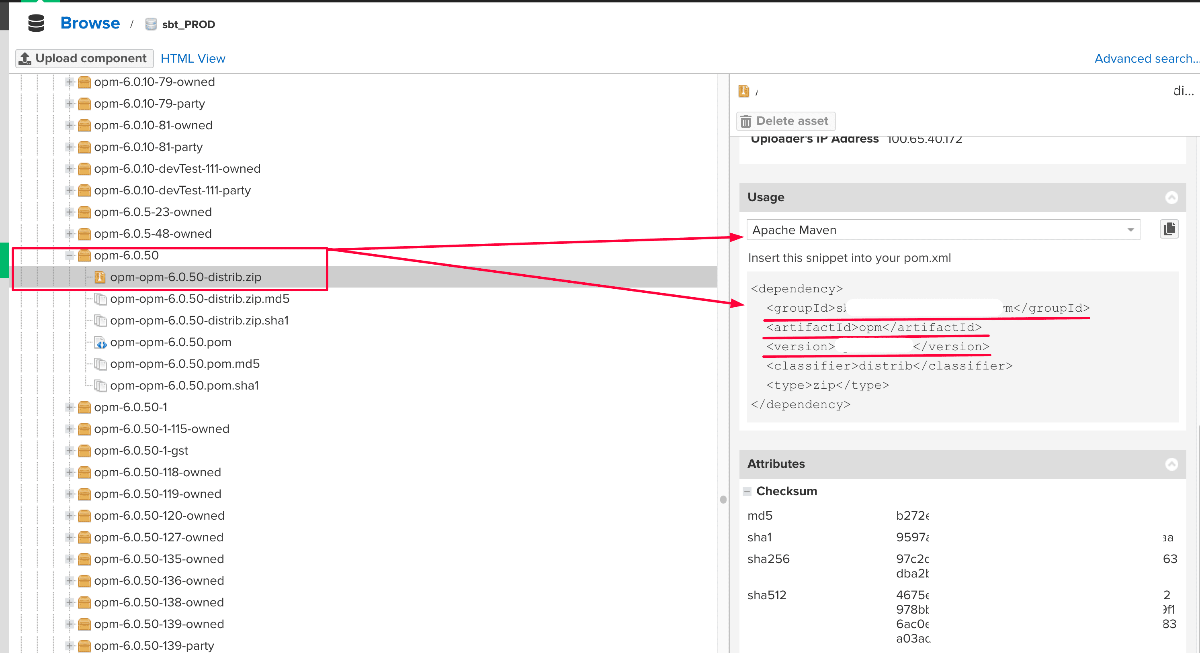Go to Browse breadcrumb
This screenshot has height=653, width=1200.
(x=90, y=23)
